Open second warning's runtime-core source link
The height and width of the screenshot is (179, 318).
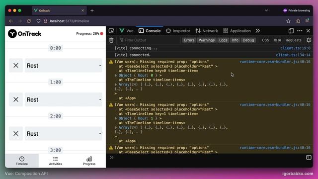coord(275,104)
